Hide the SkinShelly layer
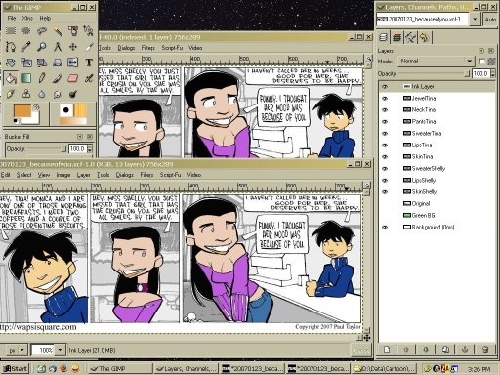Screen dimensions: 500x375 (x=385, y=192)
